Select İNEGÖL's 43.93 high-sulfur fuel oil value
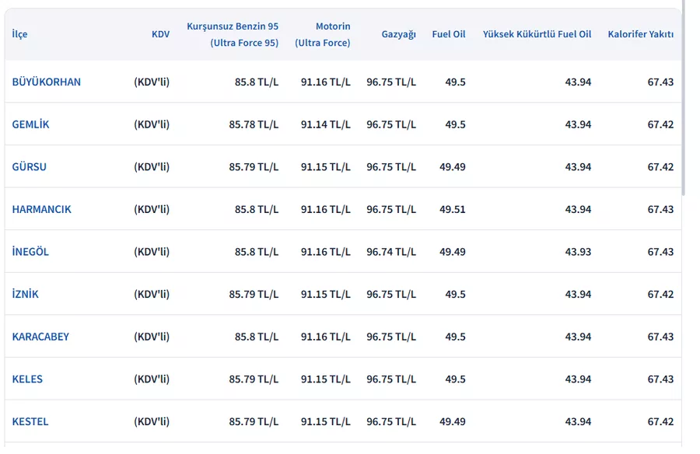The width and height of the screenshot is (700, 454). (x=578, y=252)
